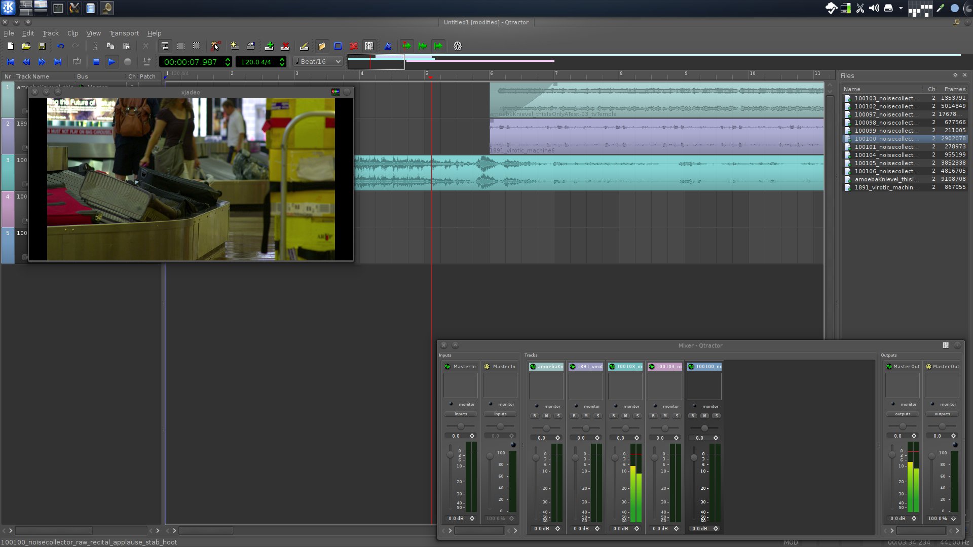This screenshot has height=547, width=973.
Task: Click the Rewind to start button
Action: (10, 62)
